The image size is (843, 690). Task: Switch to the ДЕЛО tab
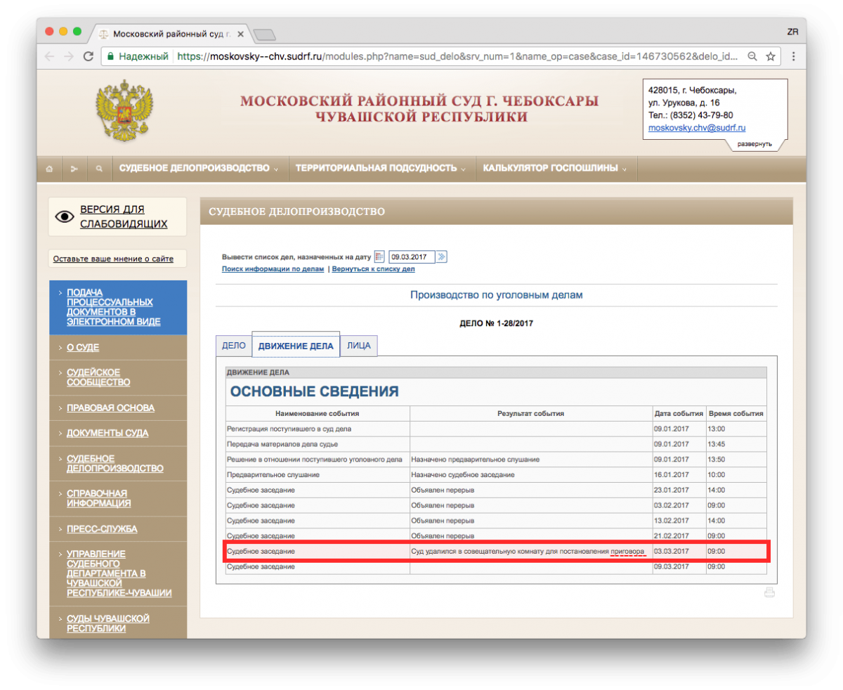(234, 346)
